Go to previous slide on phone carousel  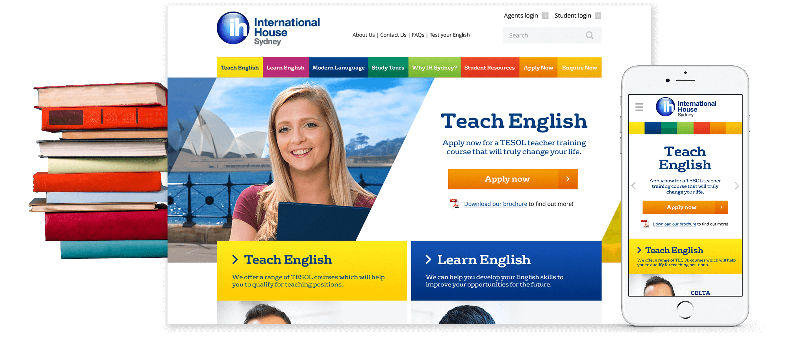tap(633, 186)
